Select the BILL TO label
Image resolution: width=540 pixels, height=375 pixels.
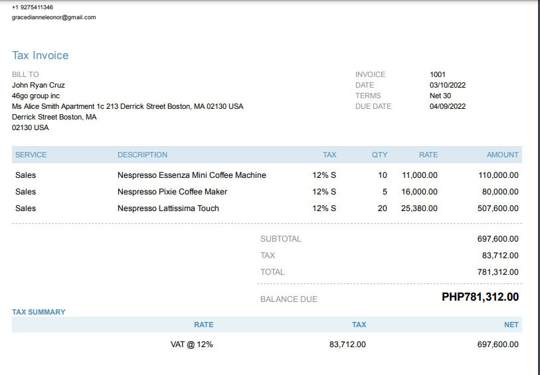tap(25, 74)
